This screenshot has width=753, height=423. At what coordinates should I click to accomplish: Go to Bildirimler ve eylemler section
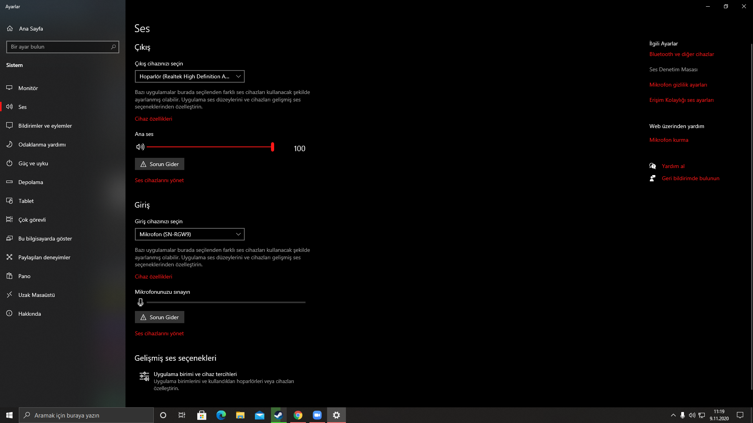pos(45,126)
